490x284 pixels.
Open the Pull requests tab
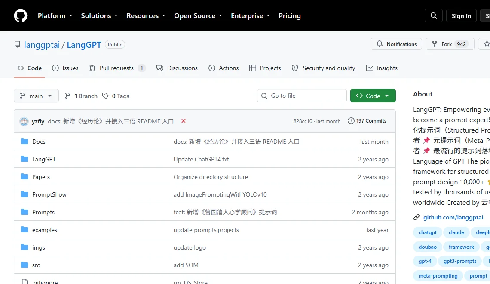coord(117,68)
